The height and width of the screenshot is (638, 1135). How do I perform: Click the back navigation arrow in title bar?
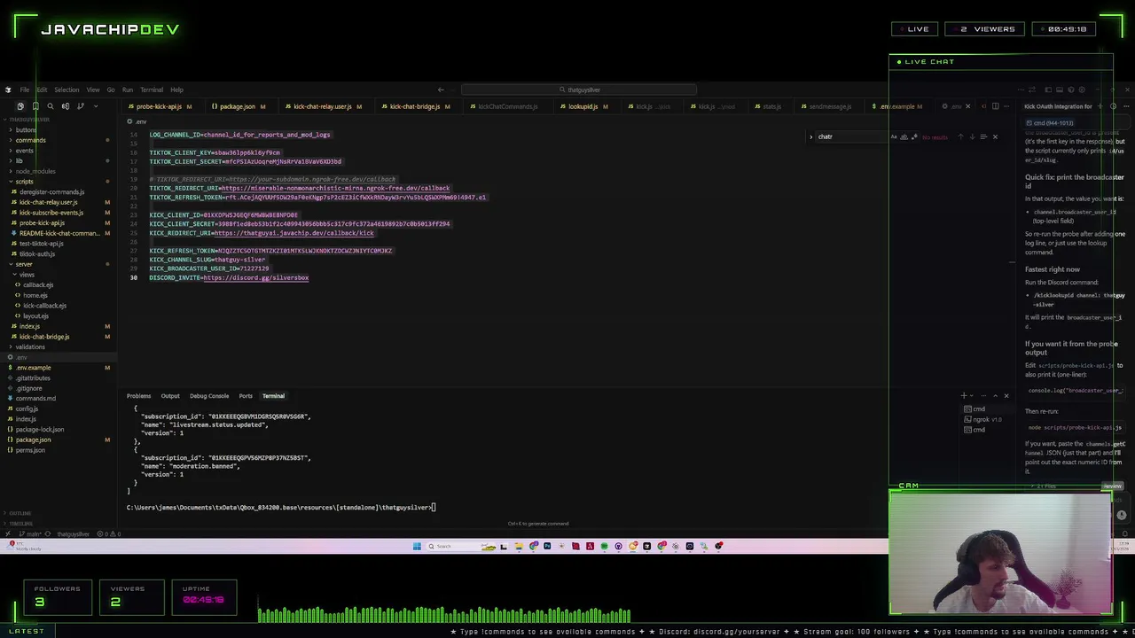441,89
